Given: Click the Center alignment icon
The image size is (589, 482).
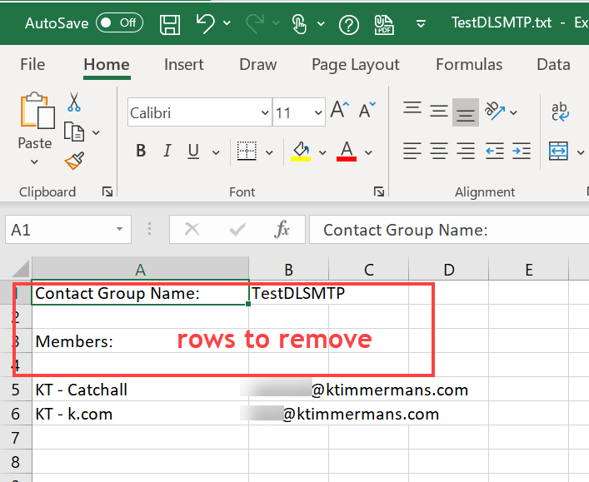Looking at the screenshot, I should (439, 151).
